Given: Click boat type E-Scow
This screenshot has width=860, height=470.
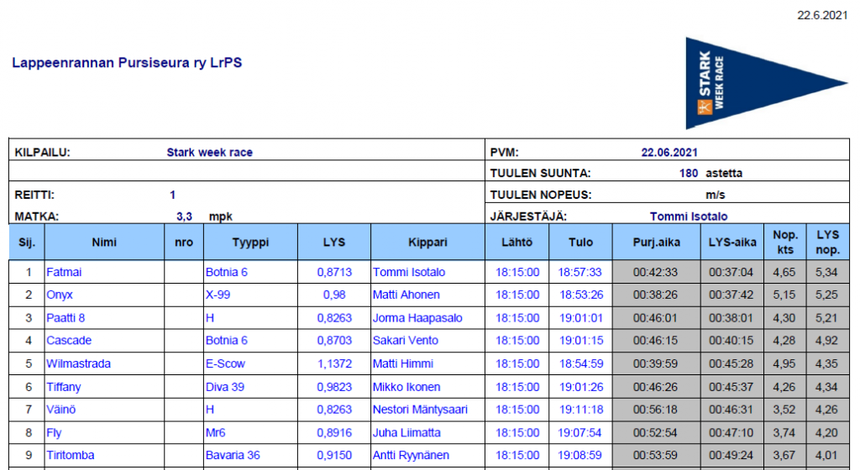Looking at the screenshot, I should pyautogui.click(x=225, y=363).
